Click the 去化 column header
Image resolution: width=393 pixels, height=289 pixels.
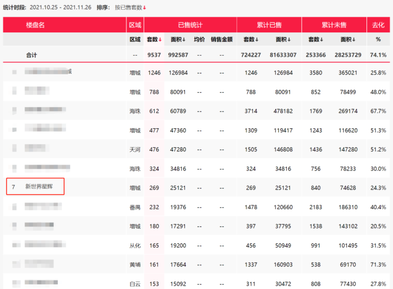coord(378,25)
